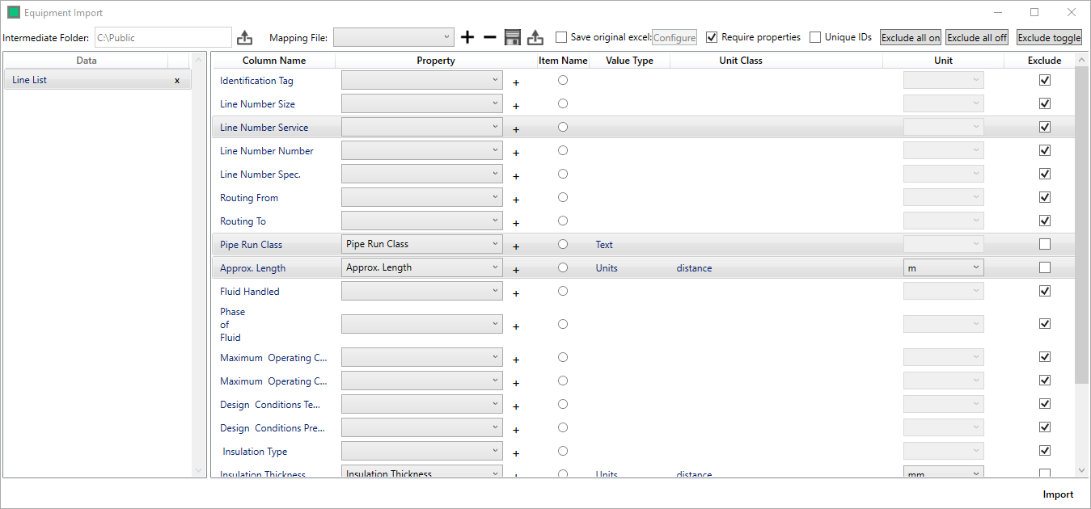This screenshot has height=509, width=1091.
Task: Click the Property column header
Action: click(x=435, y=61)
